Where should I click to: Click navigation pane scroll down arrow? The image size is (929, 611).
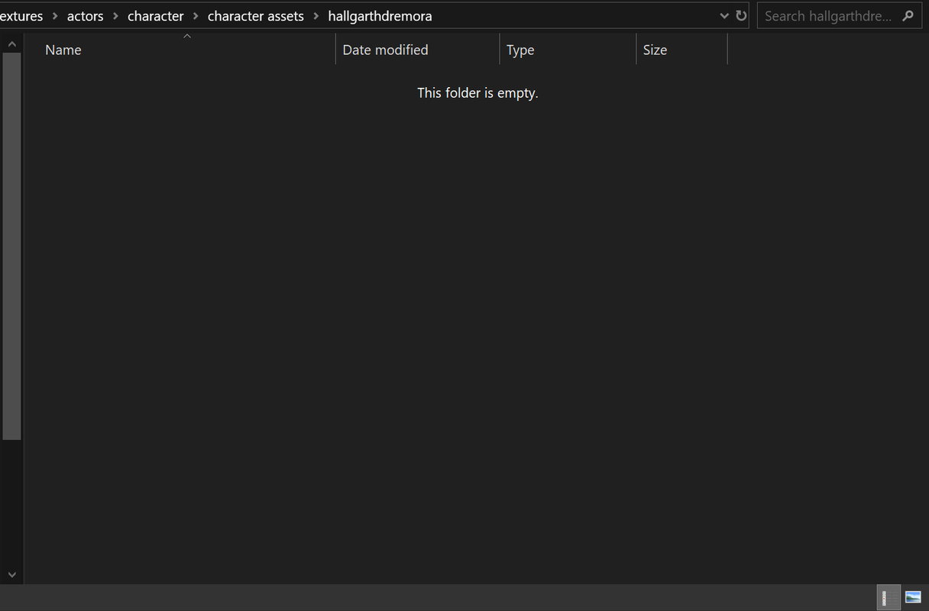tap(11, 574)
